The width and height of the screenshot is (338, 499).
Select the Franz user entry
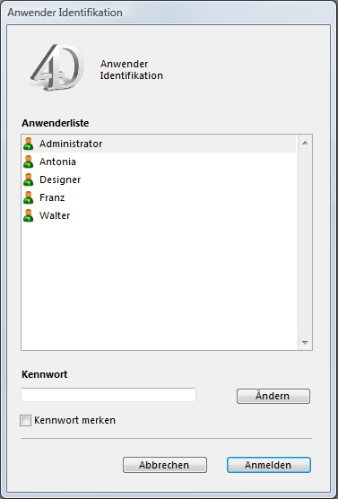pos(159,197)
